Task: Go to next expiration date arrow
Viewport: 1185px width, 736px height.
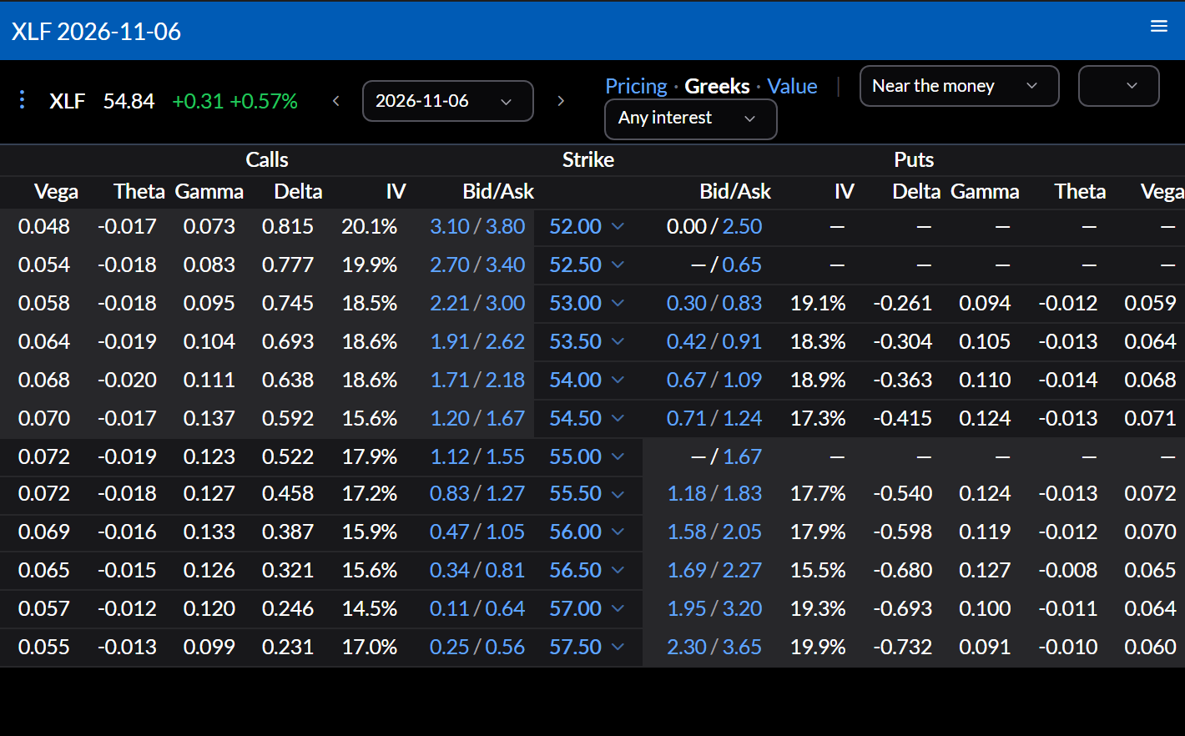Action: coord(561,101)
